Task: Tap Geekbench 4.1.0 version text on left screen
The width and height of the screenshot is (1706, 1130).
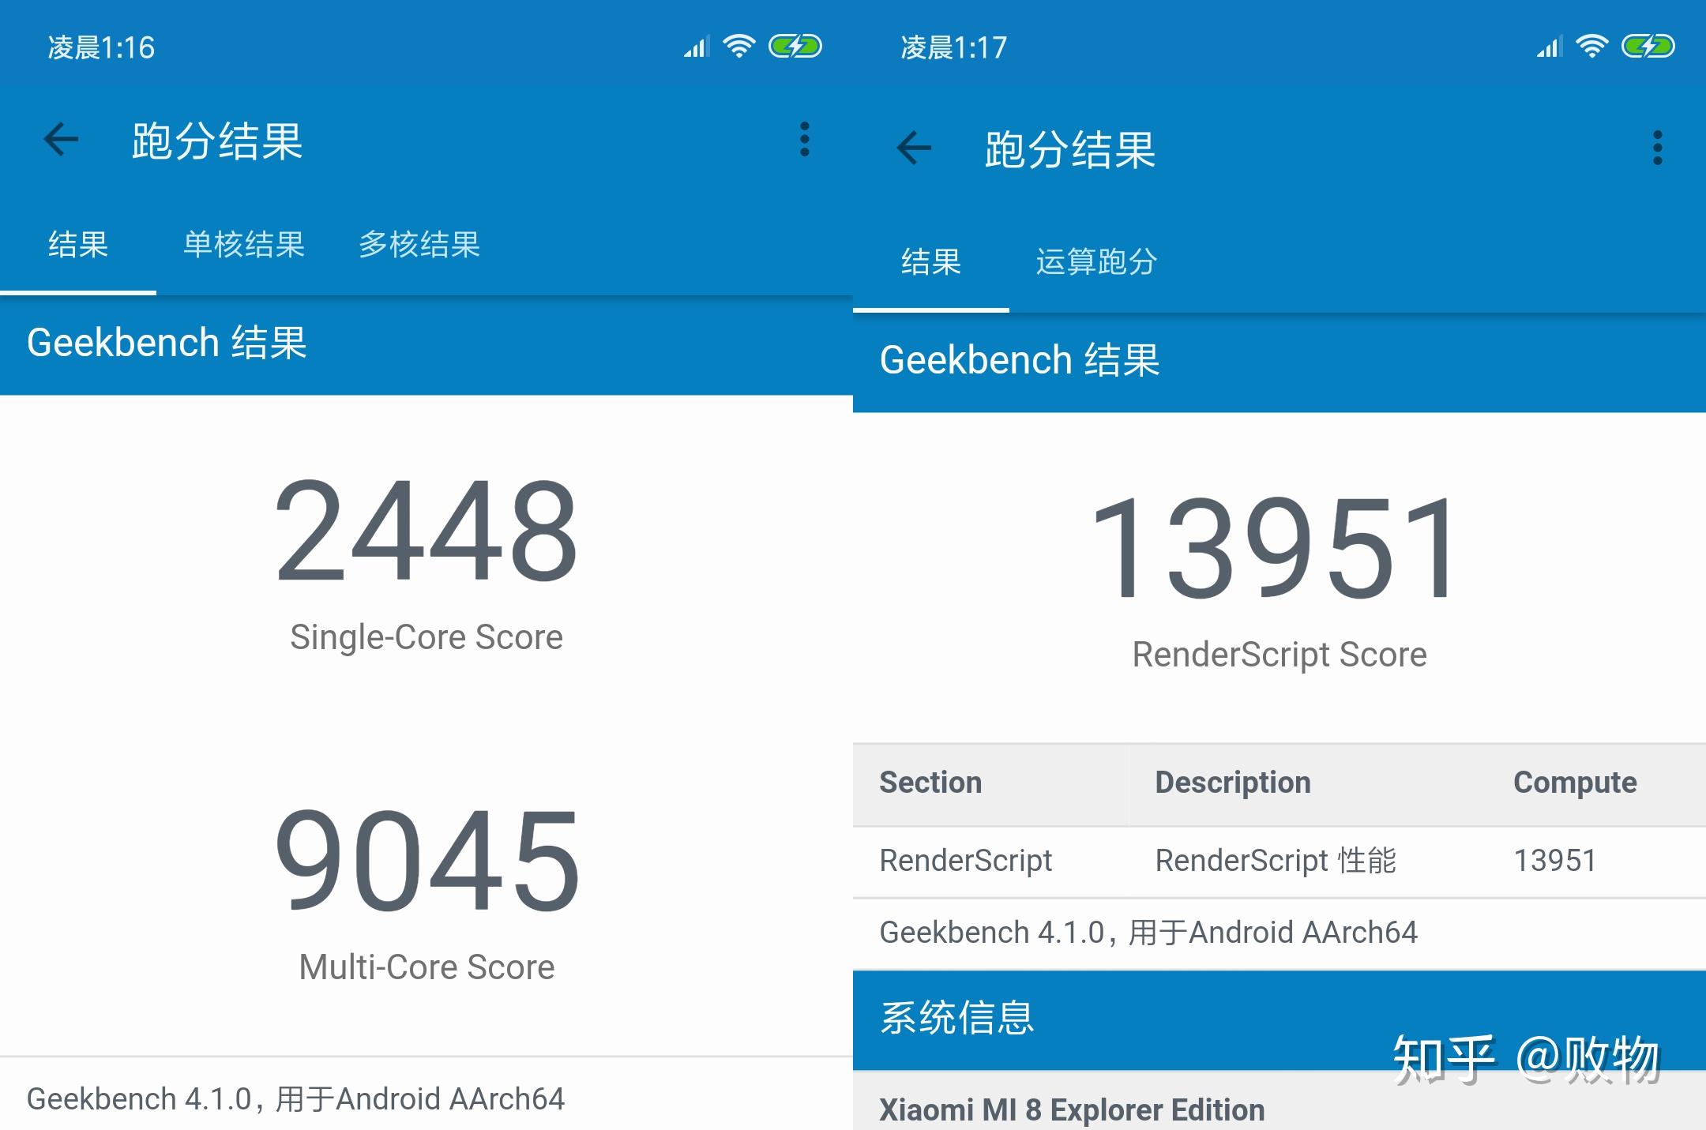Action: pyautogui.click(x=295, y=1099)
